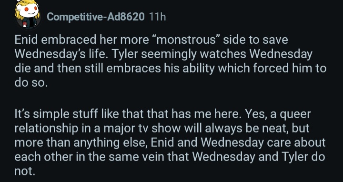
Task: Click "Yes," in the second paragraph
Action: click(256, 114)
